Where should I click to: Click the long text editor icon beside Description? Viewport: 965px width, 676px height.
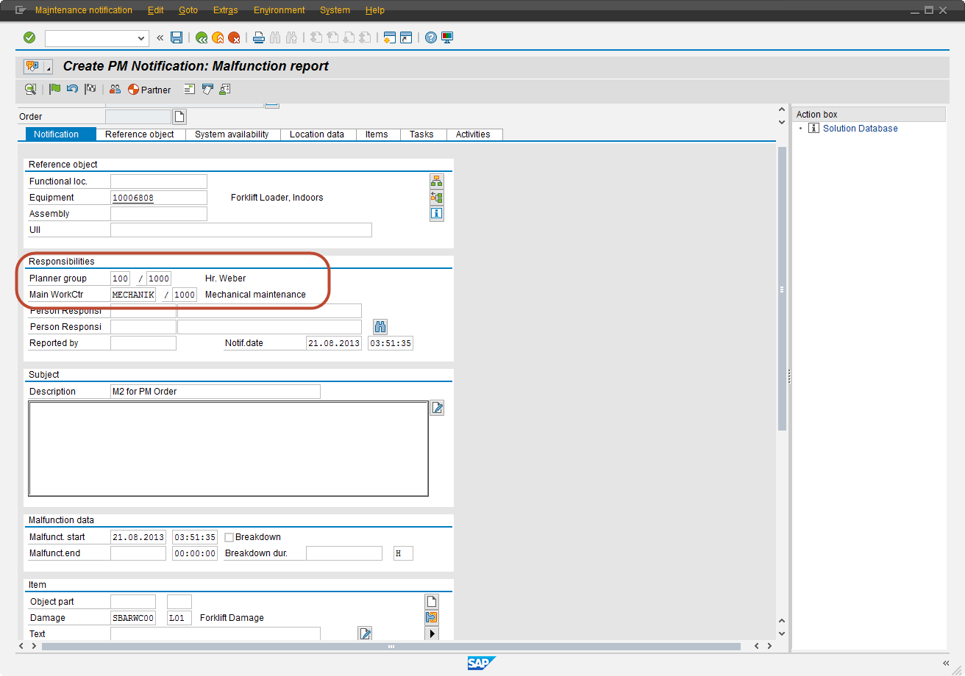pos(437,408)
